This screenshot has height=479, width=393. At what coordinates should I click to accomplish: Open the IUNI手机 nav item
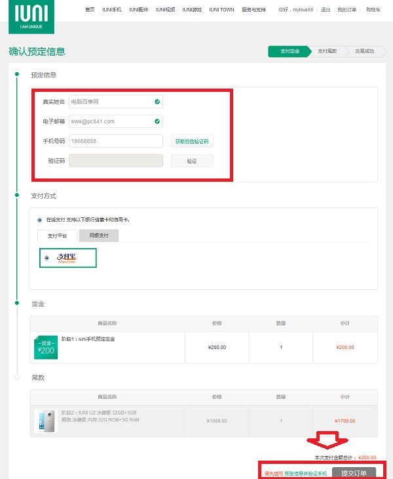pos(112,10)
